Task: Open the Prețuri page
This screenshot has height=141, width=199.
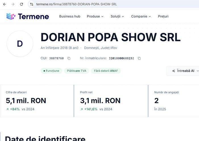Action: [x=163, y=16]
